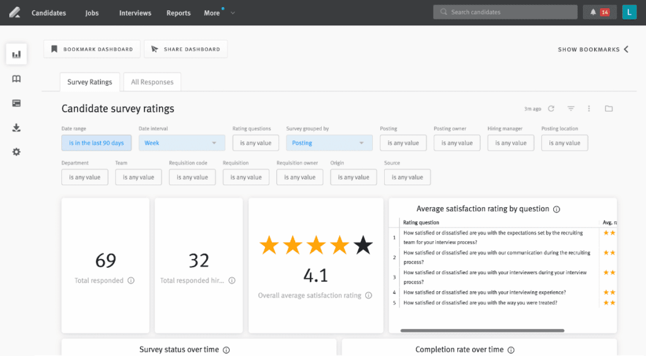Refresh the dashboard data
The width and height of the screenshot is (646, 356).
coord(551,108)
